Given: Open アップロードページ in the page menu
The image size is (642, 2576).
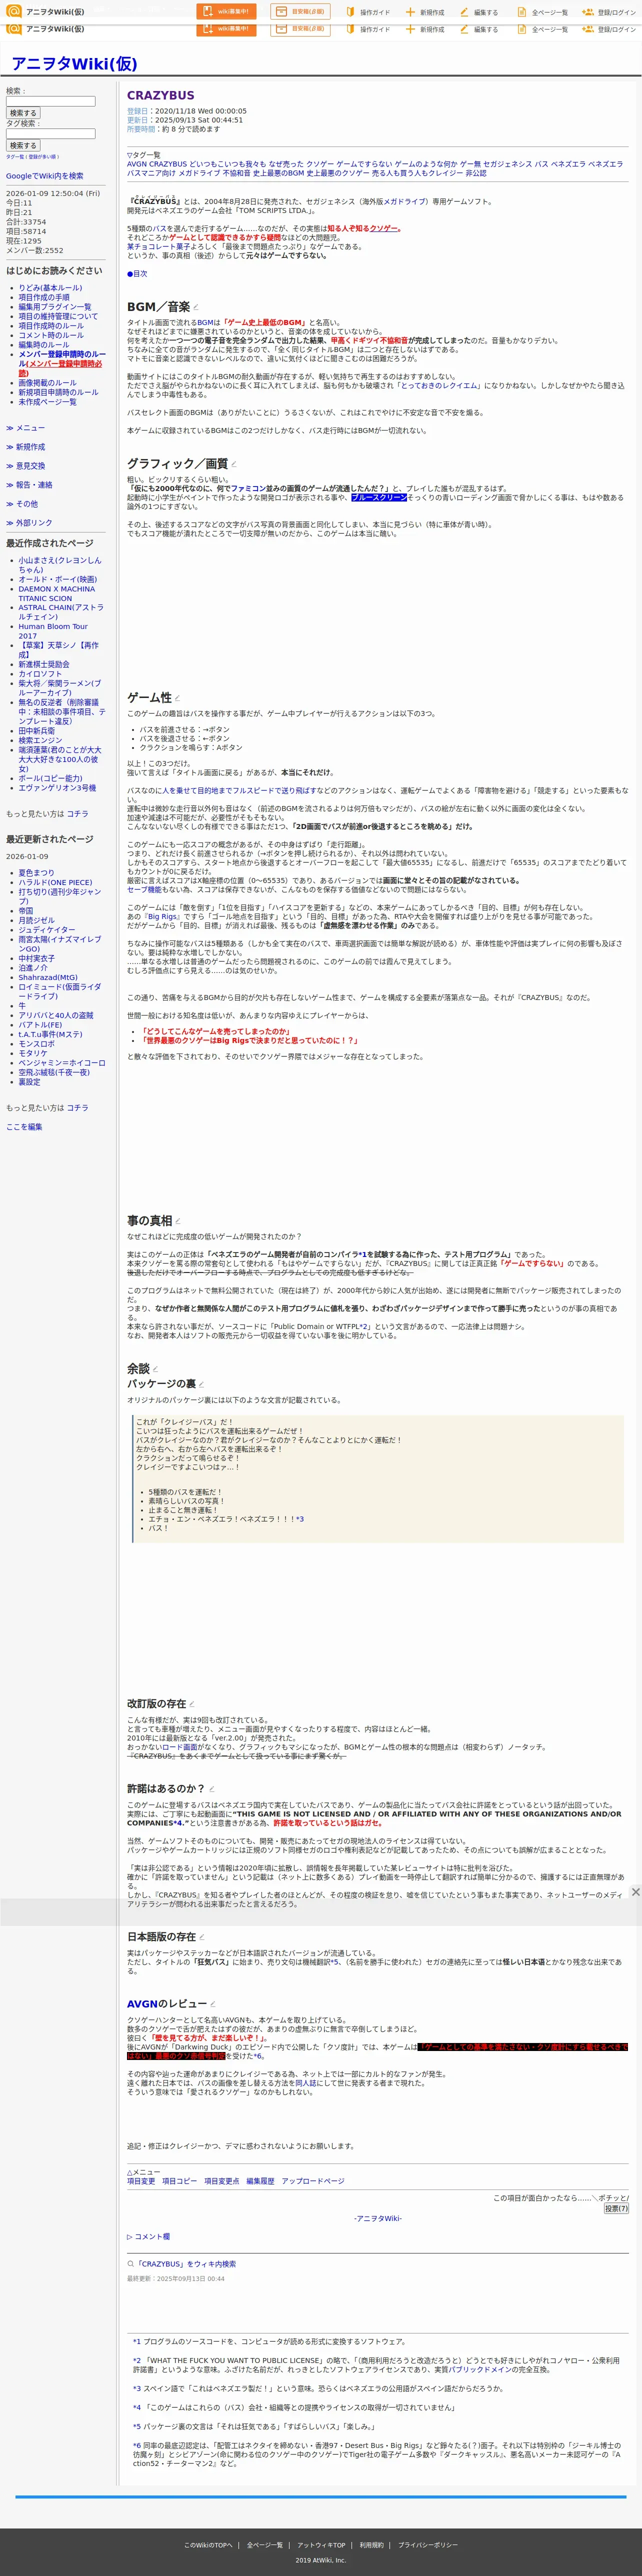Looking at the screenshot, I should pyautogui.click(x=313, y=2181).
